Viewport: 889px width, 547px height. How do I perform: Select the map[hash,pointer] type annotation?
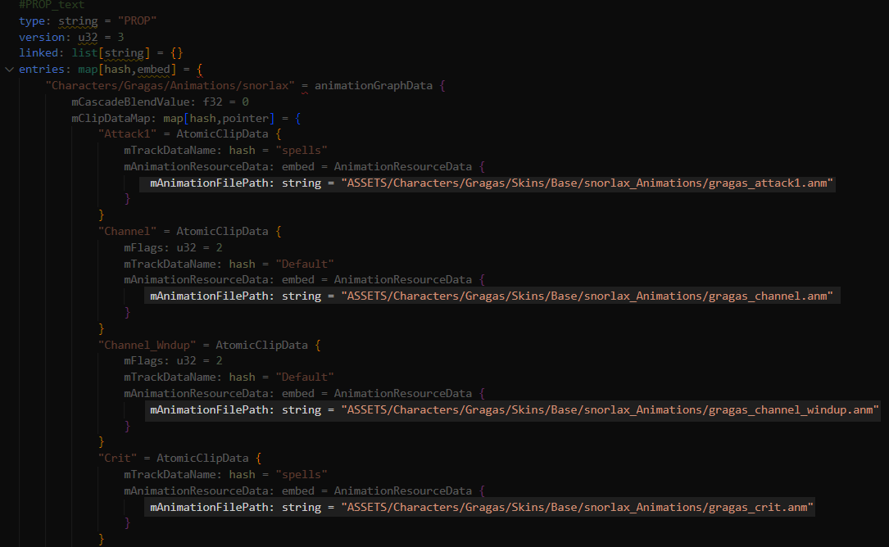tap(219, 119)
